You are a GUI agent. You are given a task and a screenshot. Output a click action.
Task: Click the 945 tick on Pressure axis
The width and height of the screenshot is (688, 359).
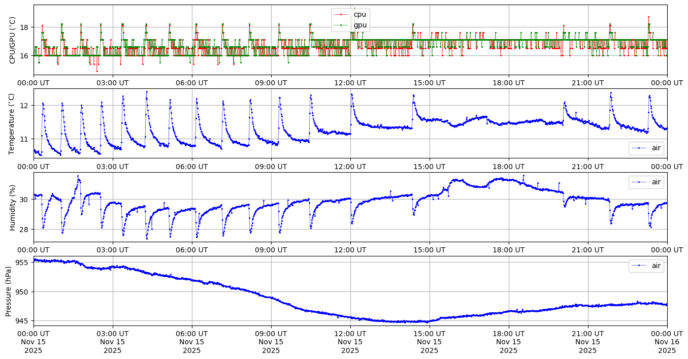pyautogui.click(x=22, y=321)
